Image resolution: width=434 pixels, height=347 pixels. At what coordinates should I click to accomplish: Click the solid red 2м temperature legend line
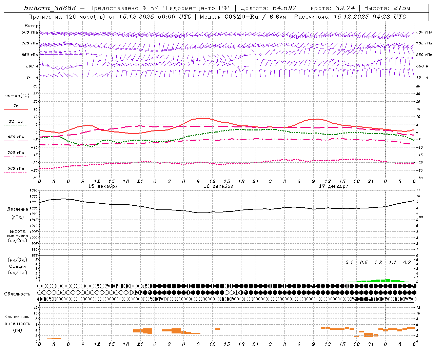[16, 109]
